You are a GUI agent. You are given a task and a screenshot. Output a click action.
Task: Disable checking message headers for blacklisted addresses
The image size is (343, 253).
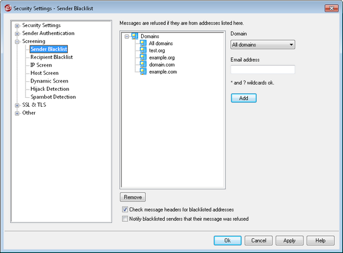(x=125, y=209)
